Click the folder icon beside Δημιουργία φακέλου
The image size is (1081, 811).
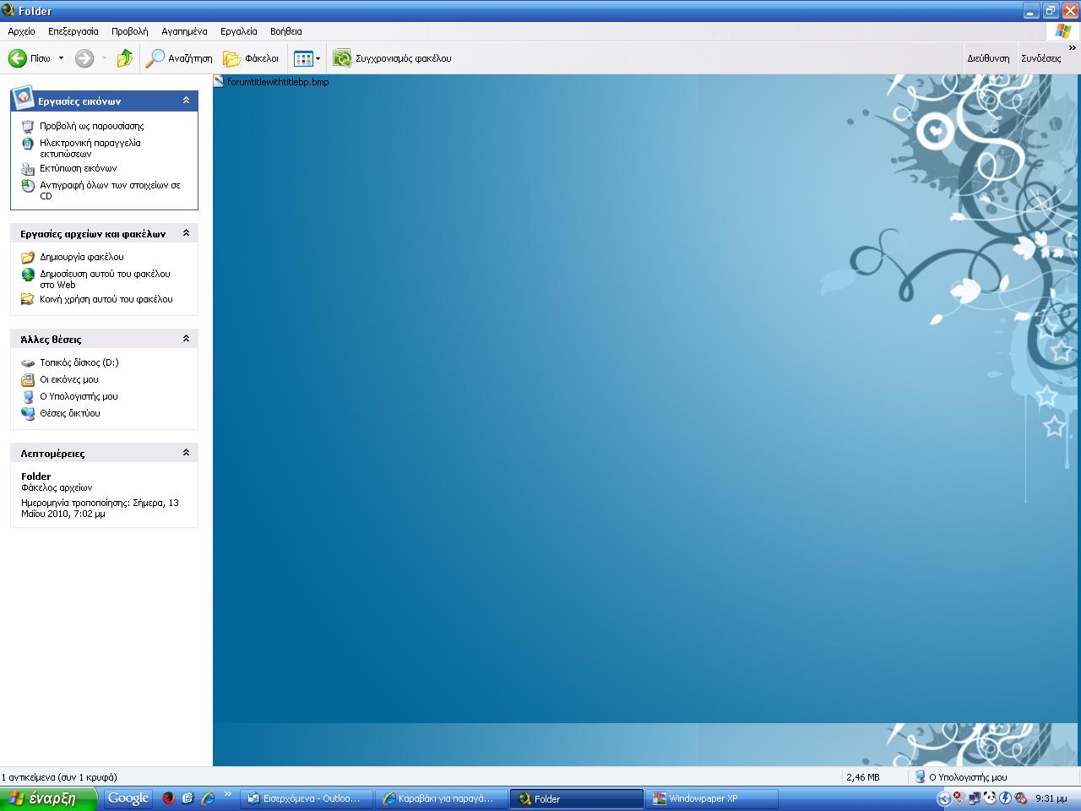tap(28, 257)
